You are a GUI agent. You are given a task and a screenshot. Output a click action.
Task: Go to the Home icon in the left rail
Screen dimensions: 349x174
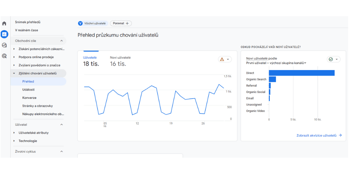[4, 24]
